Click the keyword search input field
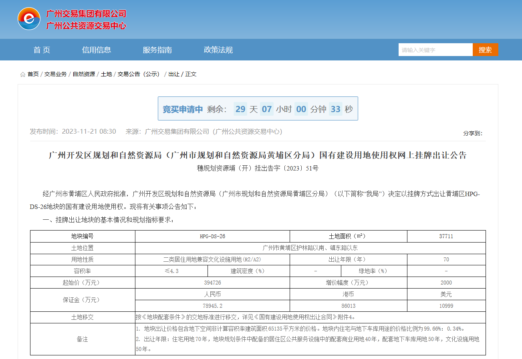Viewport: 522px width, 359px height. 435,50
